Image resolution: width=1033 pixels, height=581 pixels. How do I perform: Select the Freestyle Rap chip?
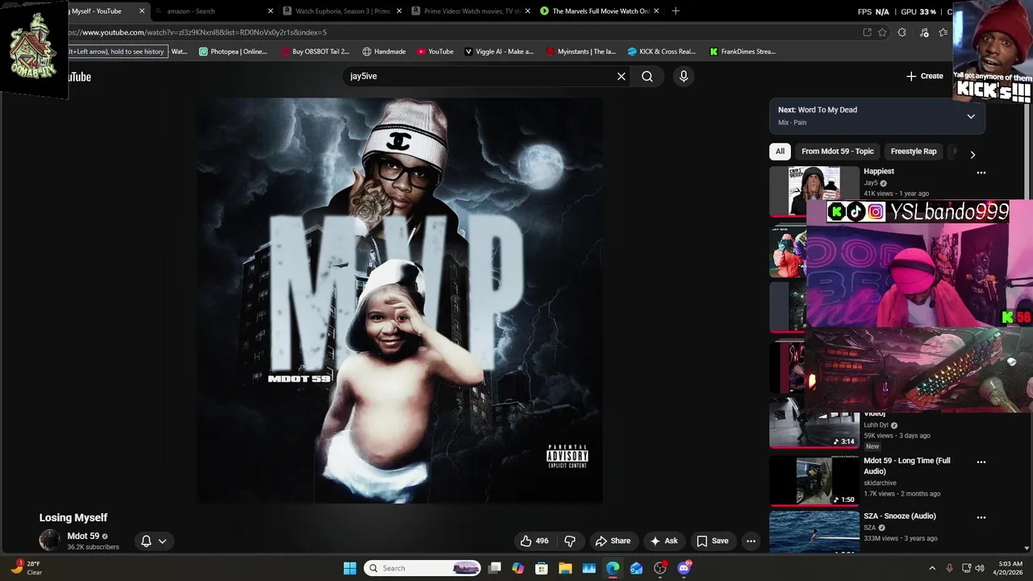tap(914, 151)
